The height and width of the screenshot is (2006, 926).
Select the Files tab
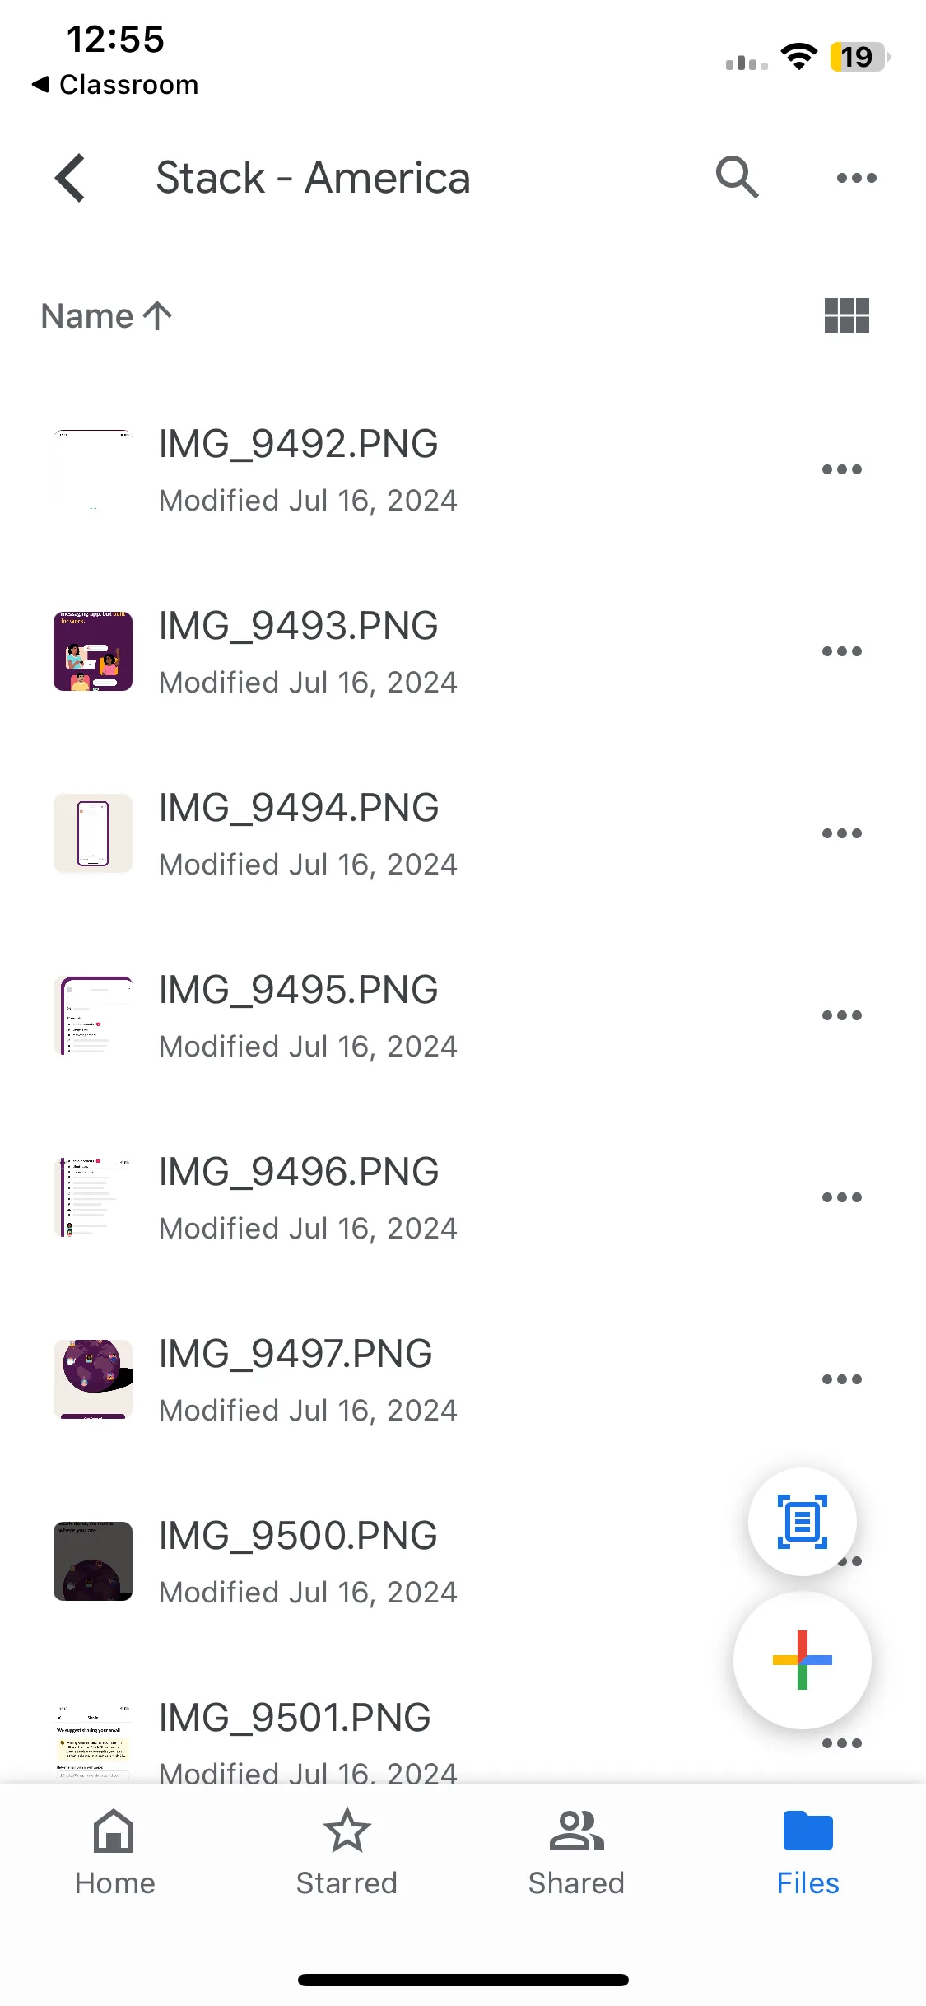(807, 1853)
